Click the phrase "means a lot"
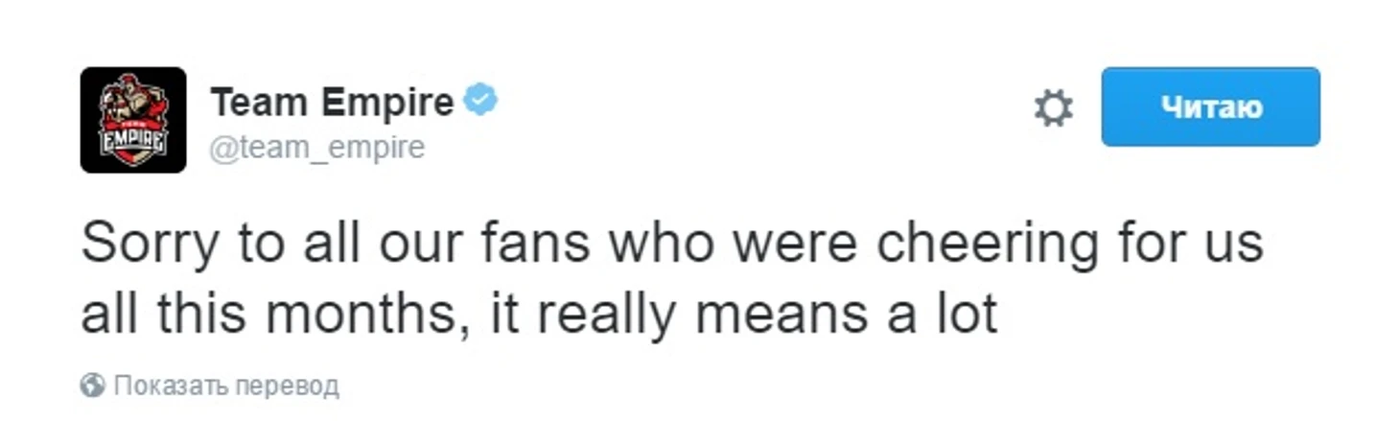The height and width of the screenshot is (421, 1400). click(x=846, y=316)
